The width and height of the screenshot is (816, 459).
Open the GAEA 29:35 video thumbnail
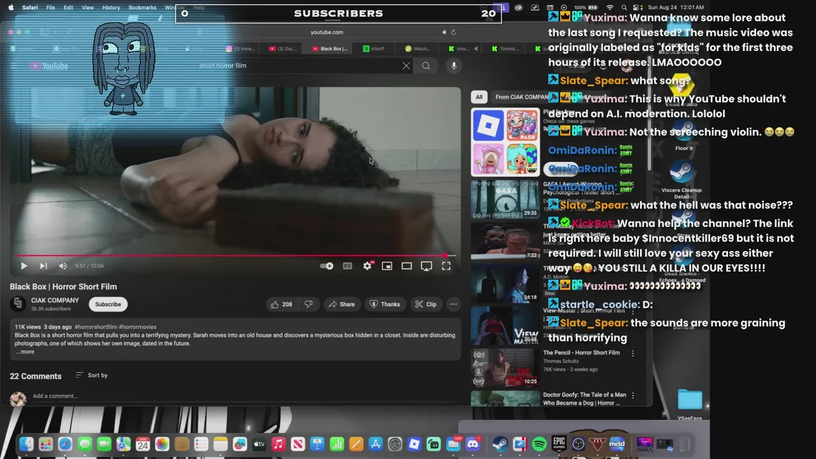point(505,199)
